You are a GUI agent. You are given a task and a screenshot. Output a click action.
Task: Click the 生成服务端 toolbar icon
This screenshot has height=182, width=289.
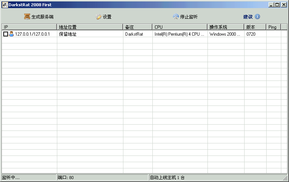(x=27, y=17)
